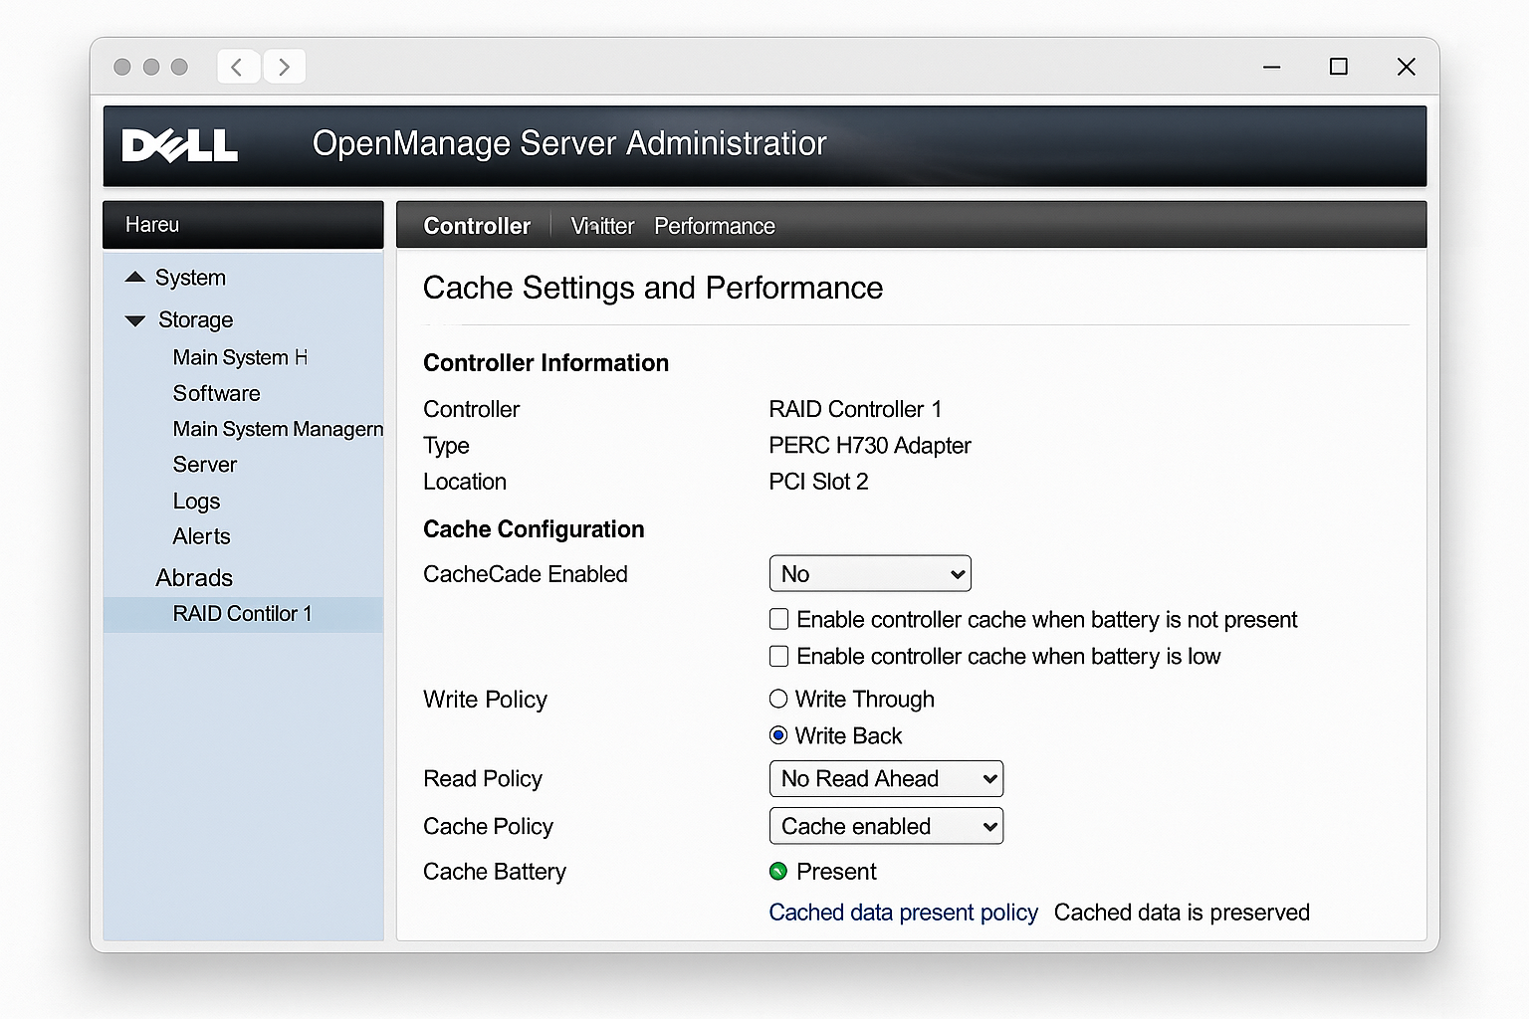1529x1019 pixels.
Task: Click the Present battery status text
Action: (x=836, y=872)
